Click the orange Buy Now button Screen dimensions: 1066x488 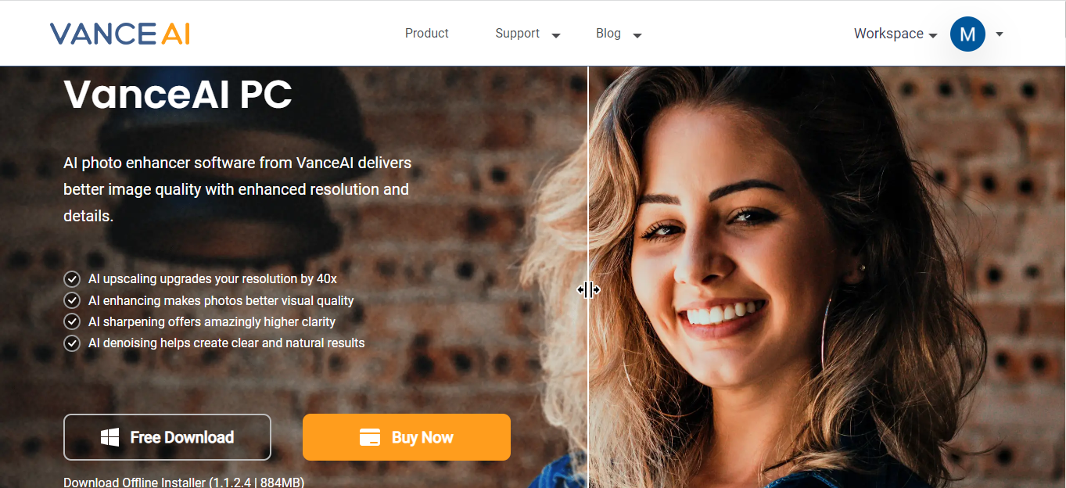(407, 437)
